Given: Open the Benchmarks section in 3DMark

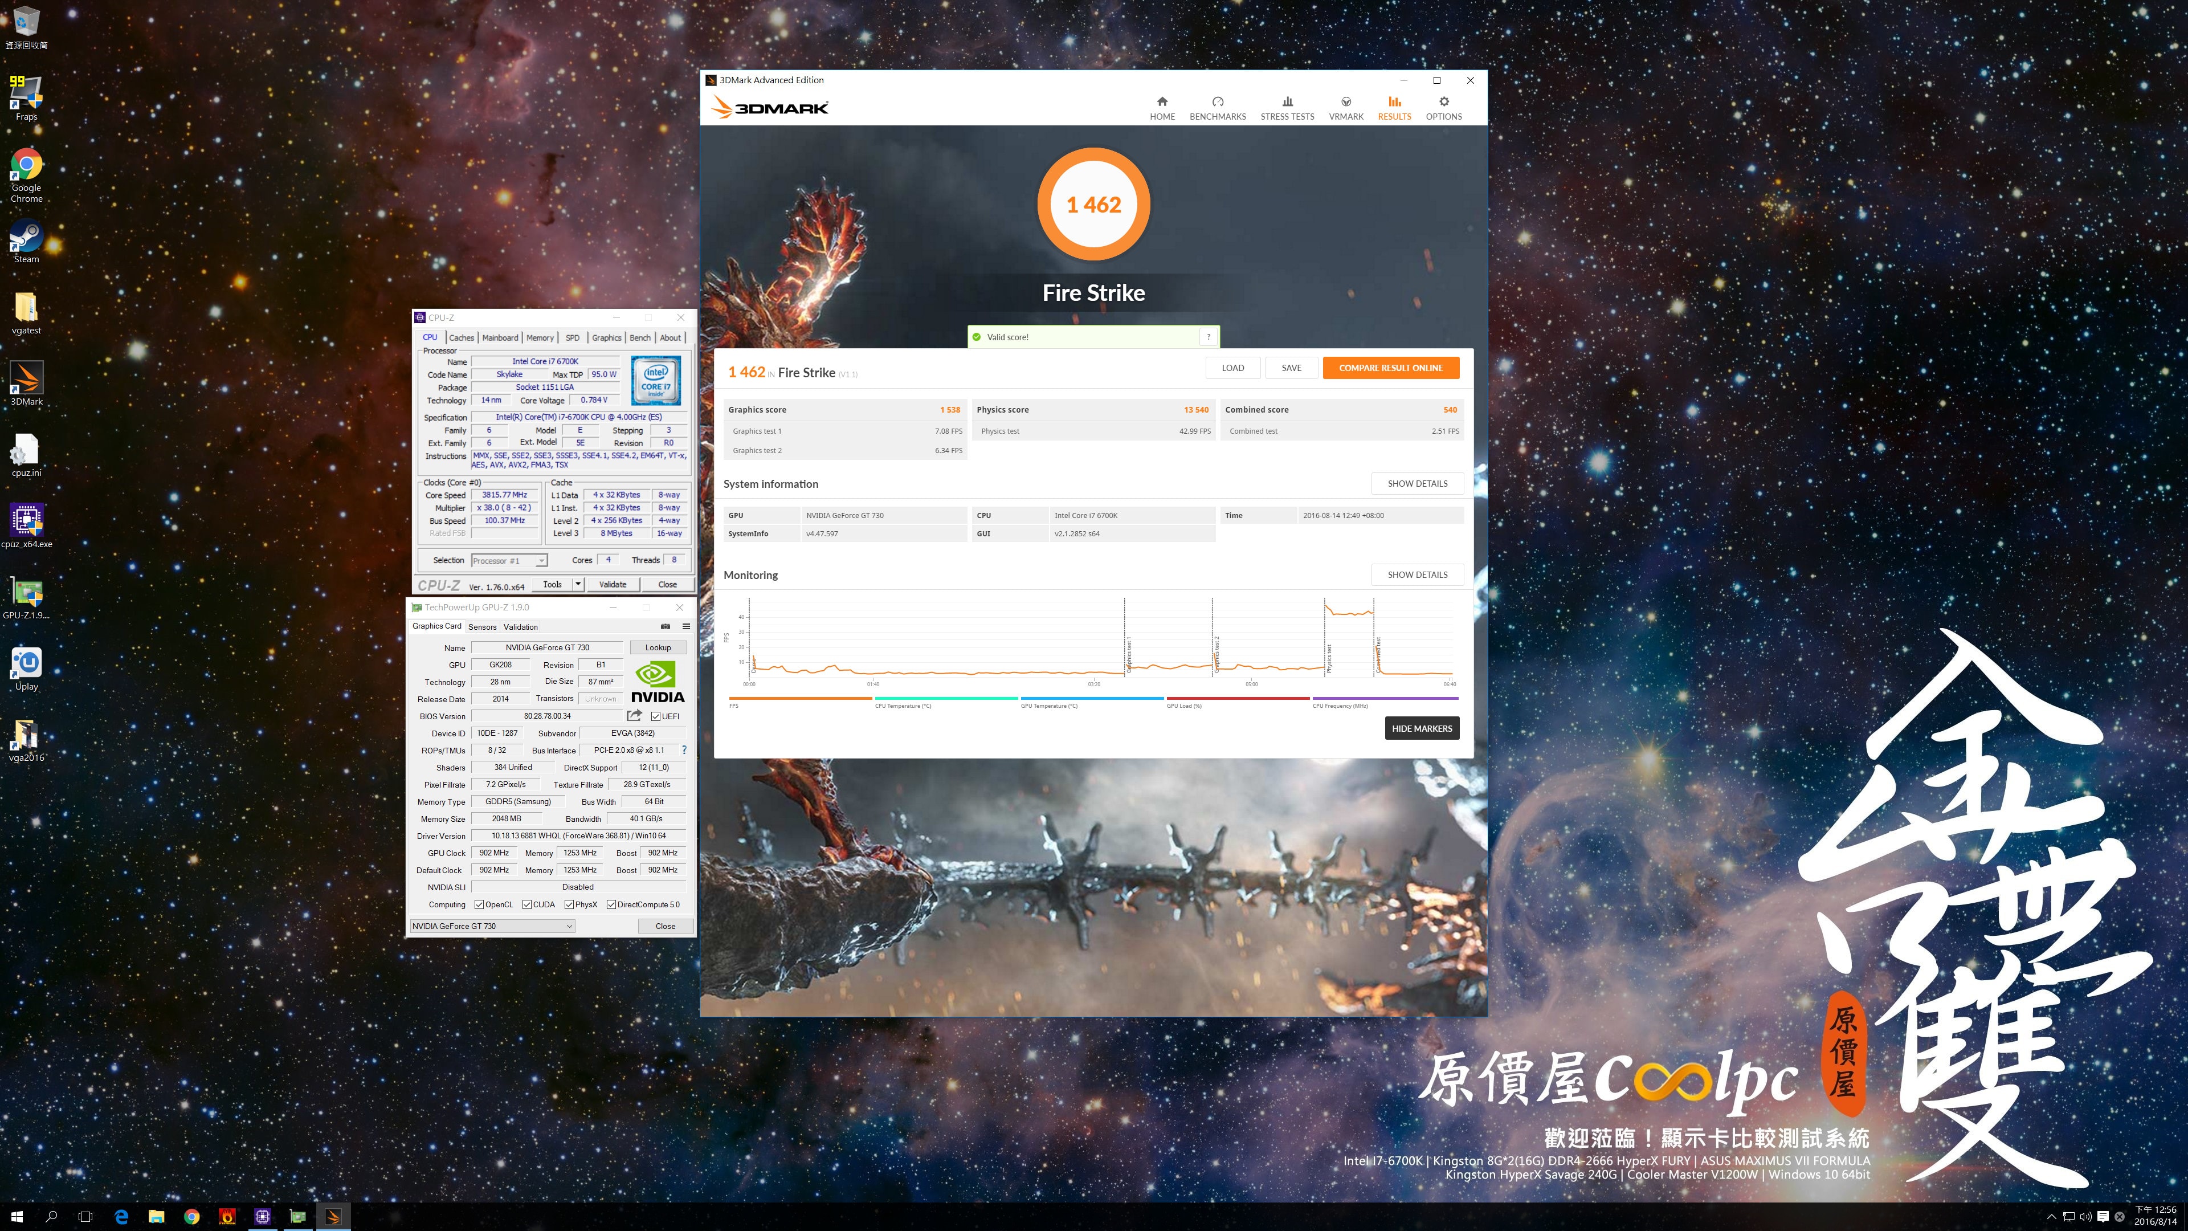Looking at the screenshot, I should 1217,108.
